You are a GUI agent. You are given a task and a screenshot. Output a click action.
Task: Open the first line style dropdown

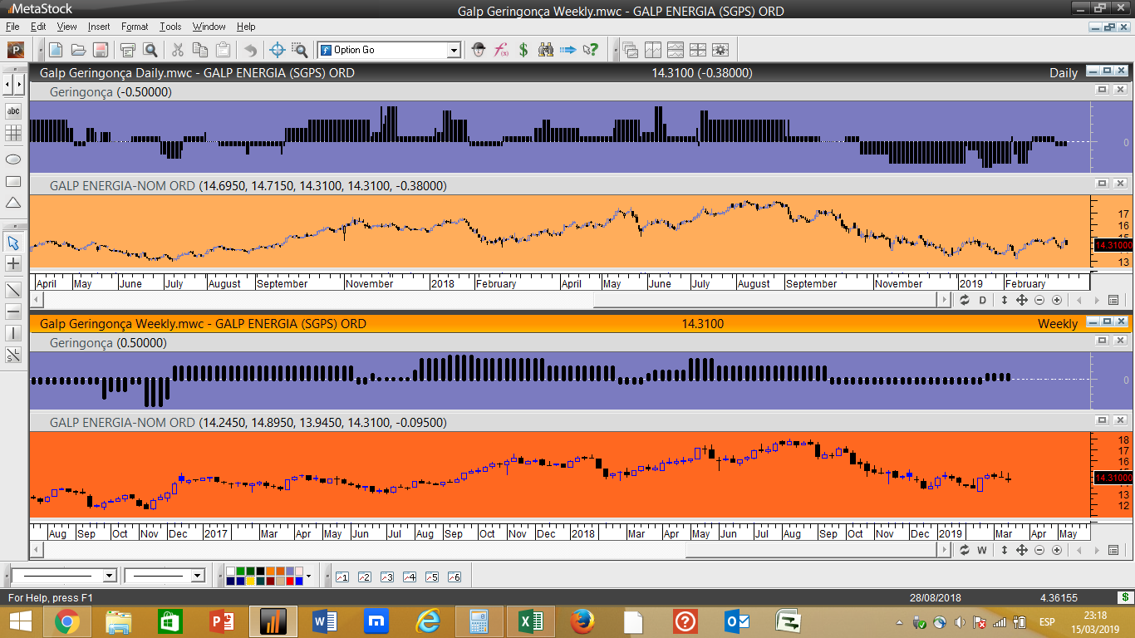click(x=109, y=576)
